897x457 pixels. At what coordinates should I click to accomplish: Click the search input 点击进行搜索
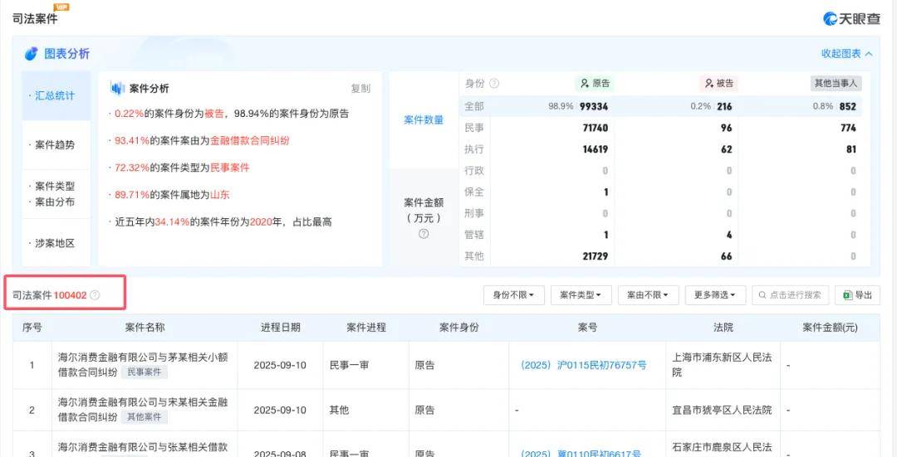pos(790,295)
